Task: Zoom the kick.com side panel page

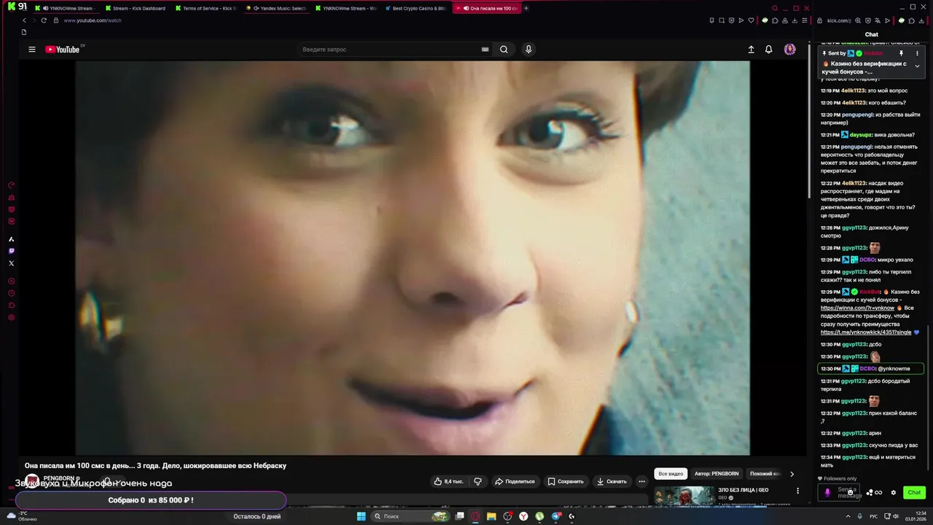Action: pyautogui.click(x=859, y=20)
